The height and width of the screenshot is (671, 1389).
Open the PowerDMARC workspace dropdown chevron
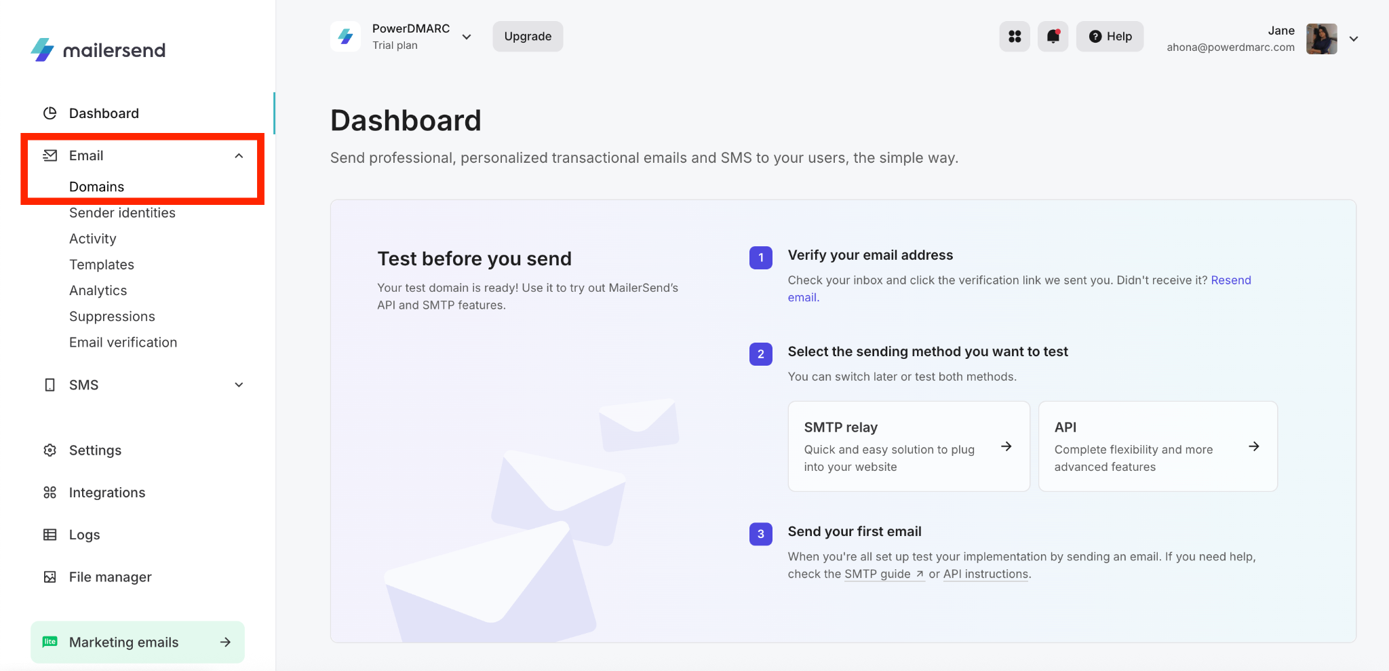467,37
